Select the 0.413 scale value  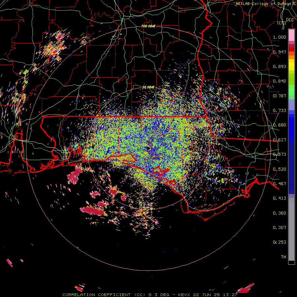pyautogui.click(x=280, y=198)
